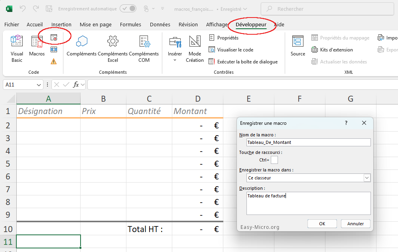Click Annuler in macro dialog

(x=355, y=224)
